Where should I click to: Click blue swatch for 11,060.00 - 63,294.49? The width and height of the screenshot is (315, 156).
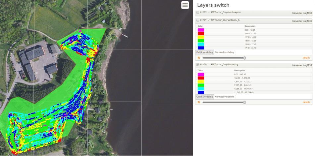coord(201,92)
